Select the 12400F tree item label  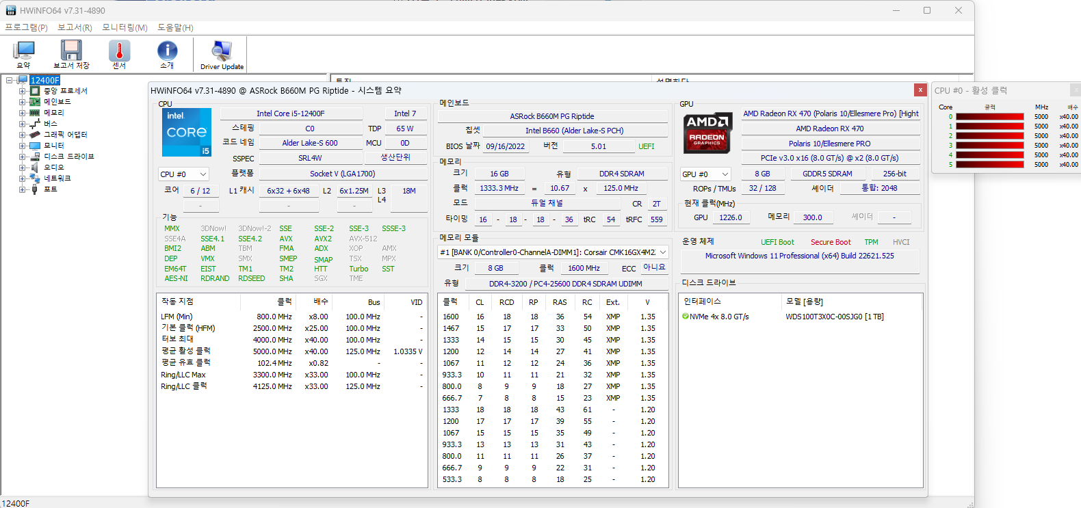pos(45,80)
